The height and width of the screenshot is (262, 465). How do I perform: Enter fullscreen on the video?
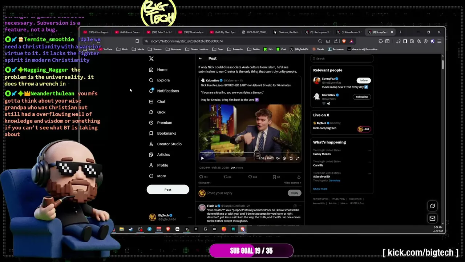298,158
